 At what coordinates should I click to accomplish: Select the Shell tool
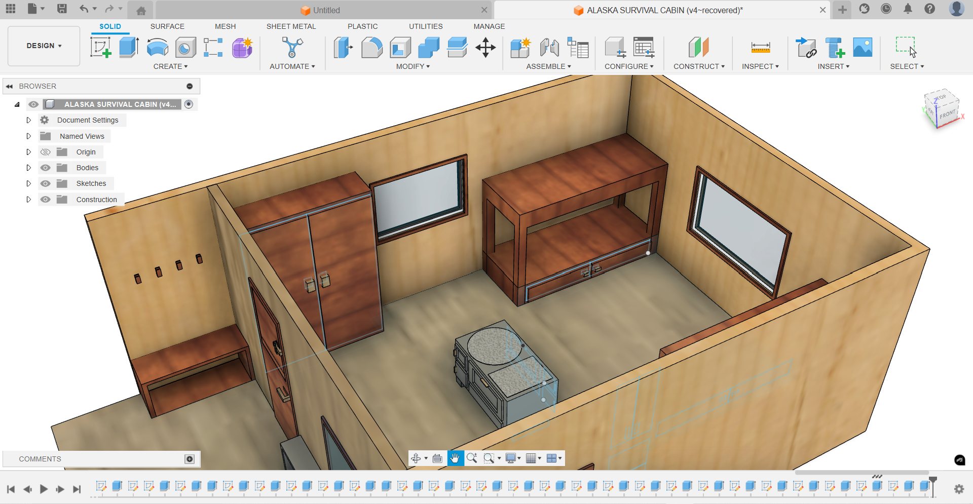pos(400,48)
